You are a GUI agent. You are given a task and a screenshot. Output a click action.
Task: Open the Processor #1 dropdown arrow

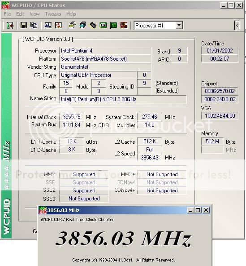point(179,26)
